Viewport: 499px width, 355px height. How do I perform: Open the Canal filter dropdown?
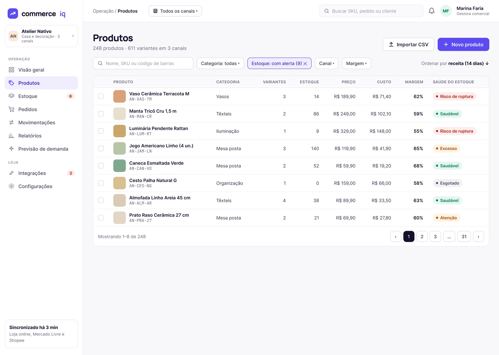click(327, 63)
